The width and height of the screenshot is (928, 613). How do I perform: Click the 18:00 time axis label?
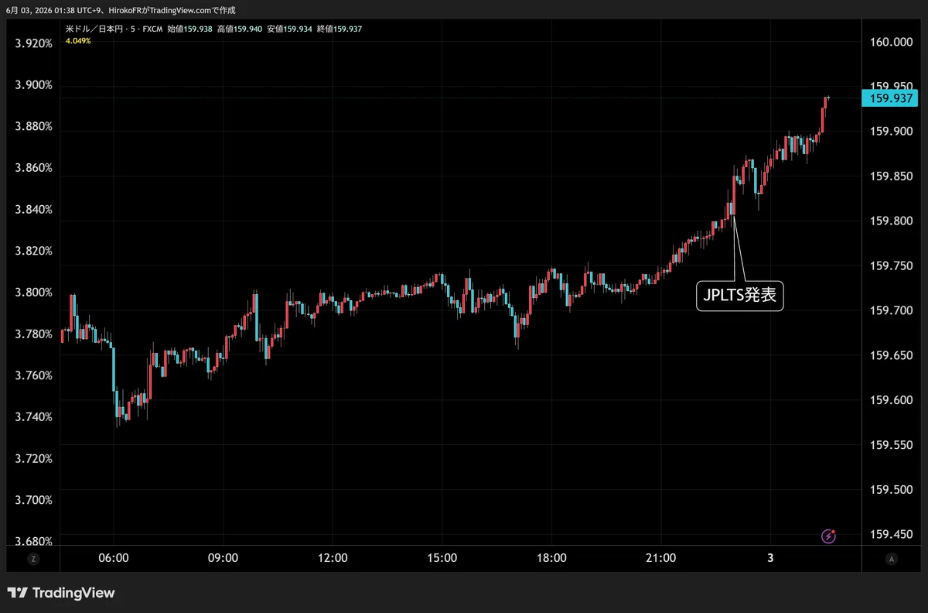coord(551,558)
